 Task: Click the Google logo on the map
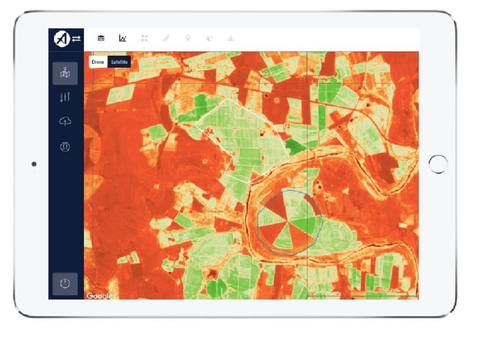pos(99,296)
